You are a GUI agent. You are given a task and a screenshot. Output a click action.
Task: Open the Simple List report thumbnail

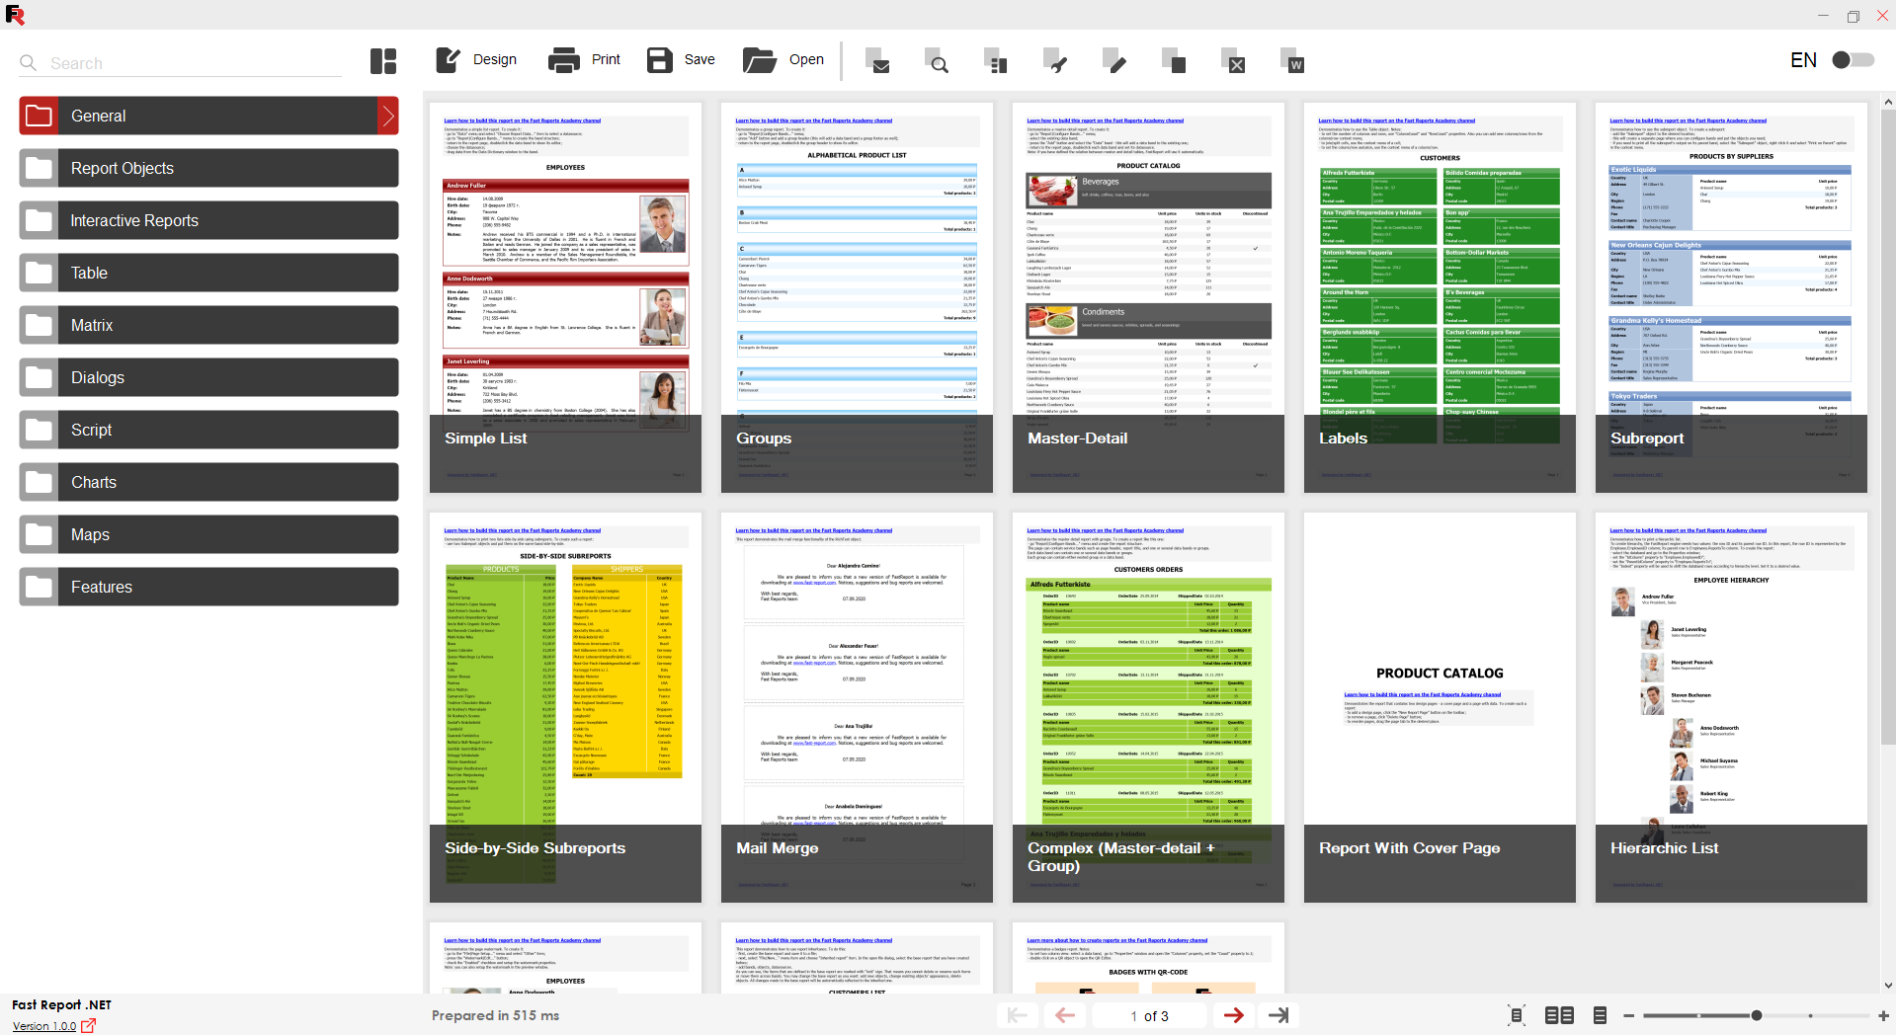click(565, 297)
